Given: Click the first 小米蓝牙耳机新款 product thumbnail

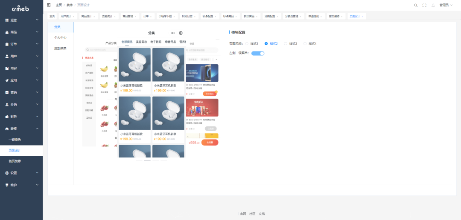Looking at the screenshot, I should (x=134, y=64).
